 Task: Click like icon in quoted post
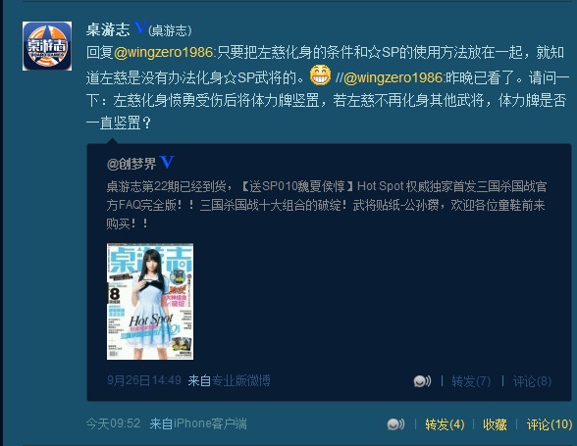point(422,381)
